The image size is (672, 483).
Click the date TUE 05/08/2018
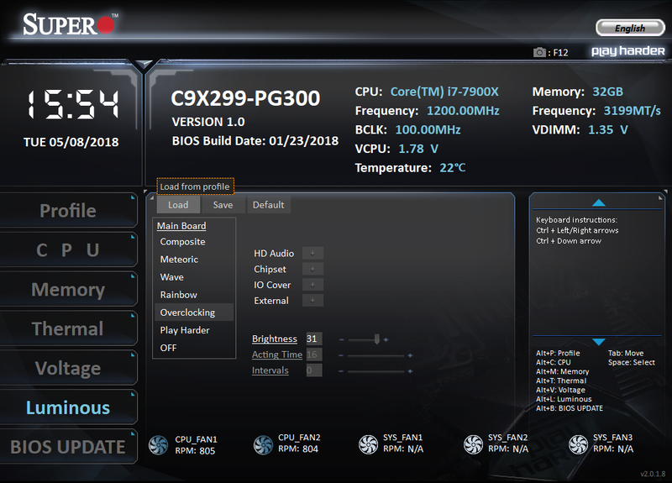pyautogui.click(x=71, y=142)
